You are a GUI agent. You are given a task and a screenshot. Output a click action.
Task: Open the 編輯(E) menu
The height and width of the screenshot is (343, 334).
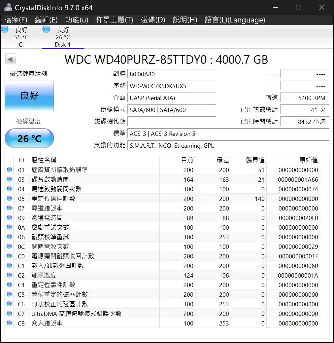(46, 20)
